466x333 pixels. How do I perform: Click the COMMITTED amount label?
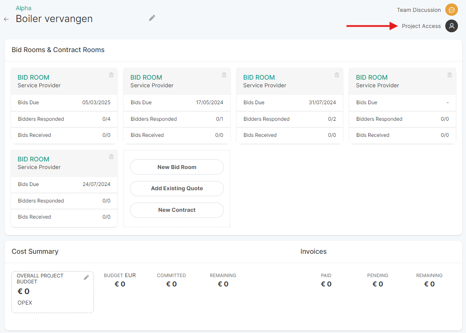pyautogui.click(x=171, y=275)
